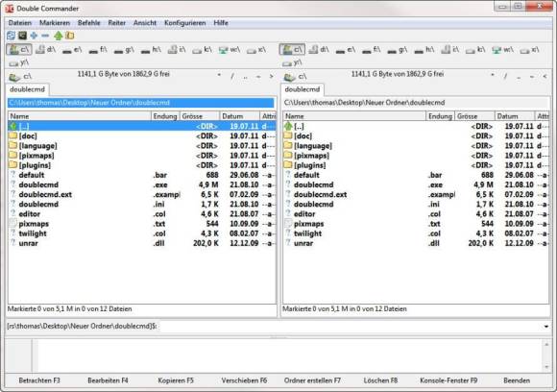Select the [language] folder in right panel
The width and height of the screenshot is (557, 392).
tap(417, 146)
